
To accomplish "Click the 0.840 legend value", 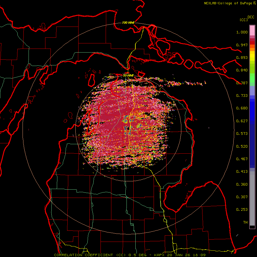I will pyautogui.click(x=242, y=70).
